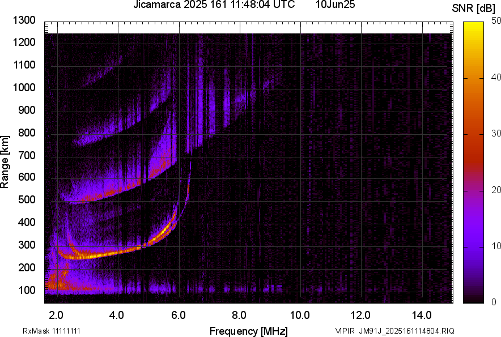Click the title text 'Jicamarca 2025 161 11:48:04 UTC'
The width and height of the screenshot is (501, 337).
(214, 5)
